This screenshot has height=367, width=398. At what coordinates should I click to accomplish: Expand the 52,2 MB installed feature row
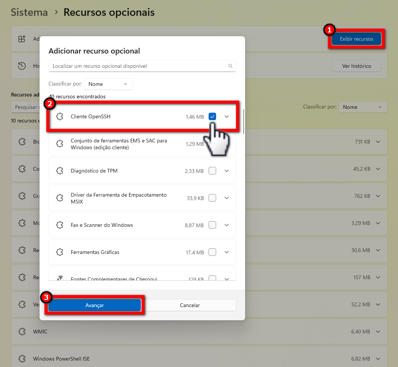coord(378,304)
